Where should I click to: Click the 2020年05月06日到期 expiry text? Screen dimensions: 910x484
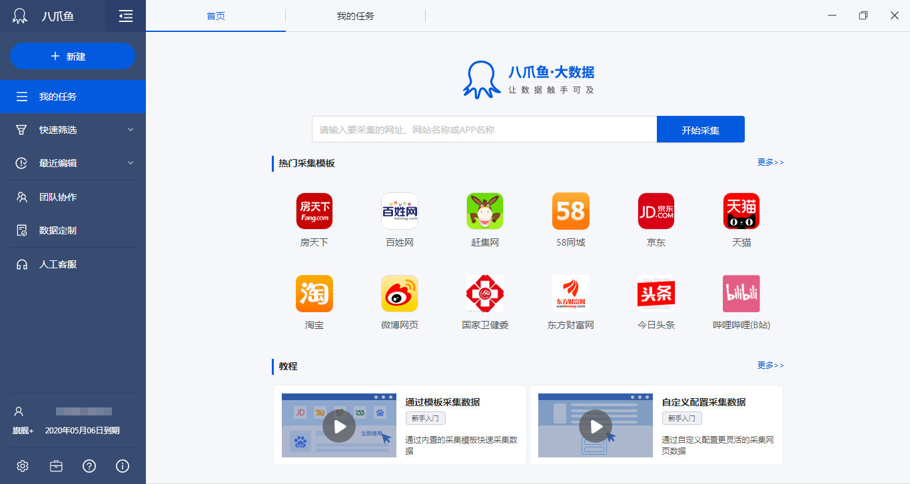83,431
